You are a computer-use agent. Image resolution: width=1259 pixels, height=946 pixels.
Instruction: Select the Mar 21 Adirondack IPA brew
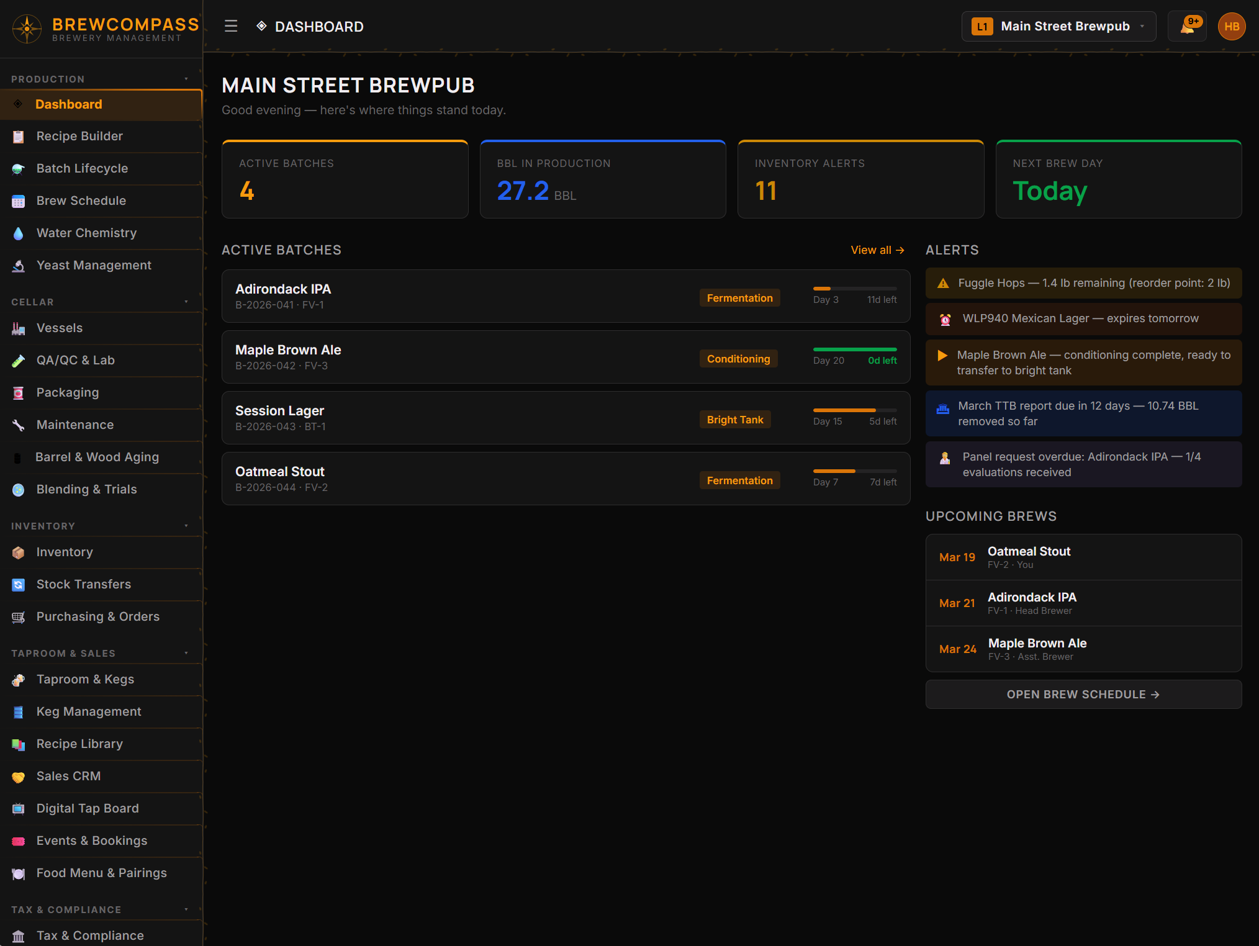(x=1083, y=603)
